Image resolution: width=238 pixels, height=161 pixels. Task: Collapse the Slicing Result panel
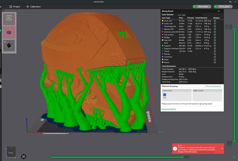(219, 11)
